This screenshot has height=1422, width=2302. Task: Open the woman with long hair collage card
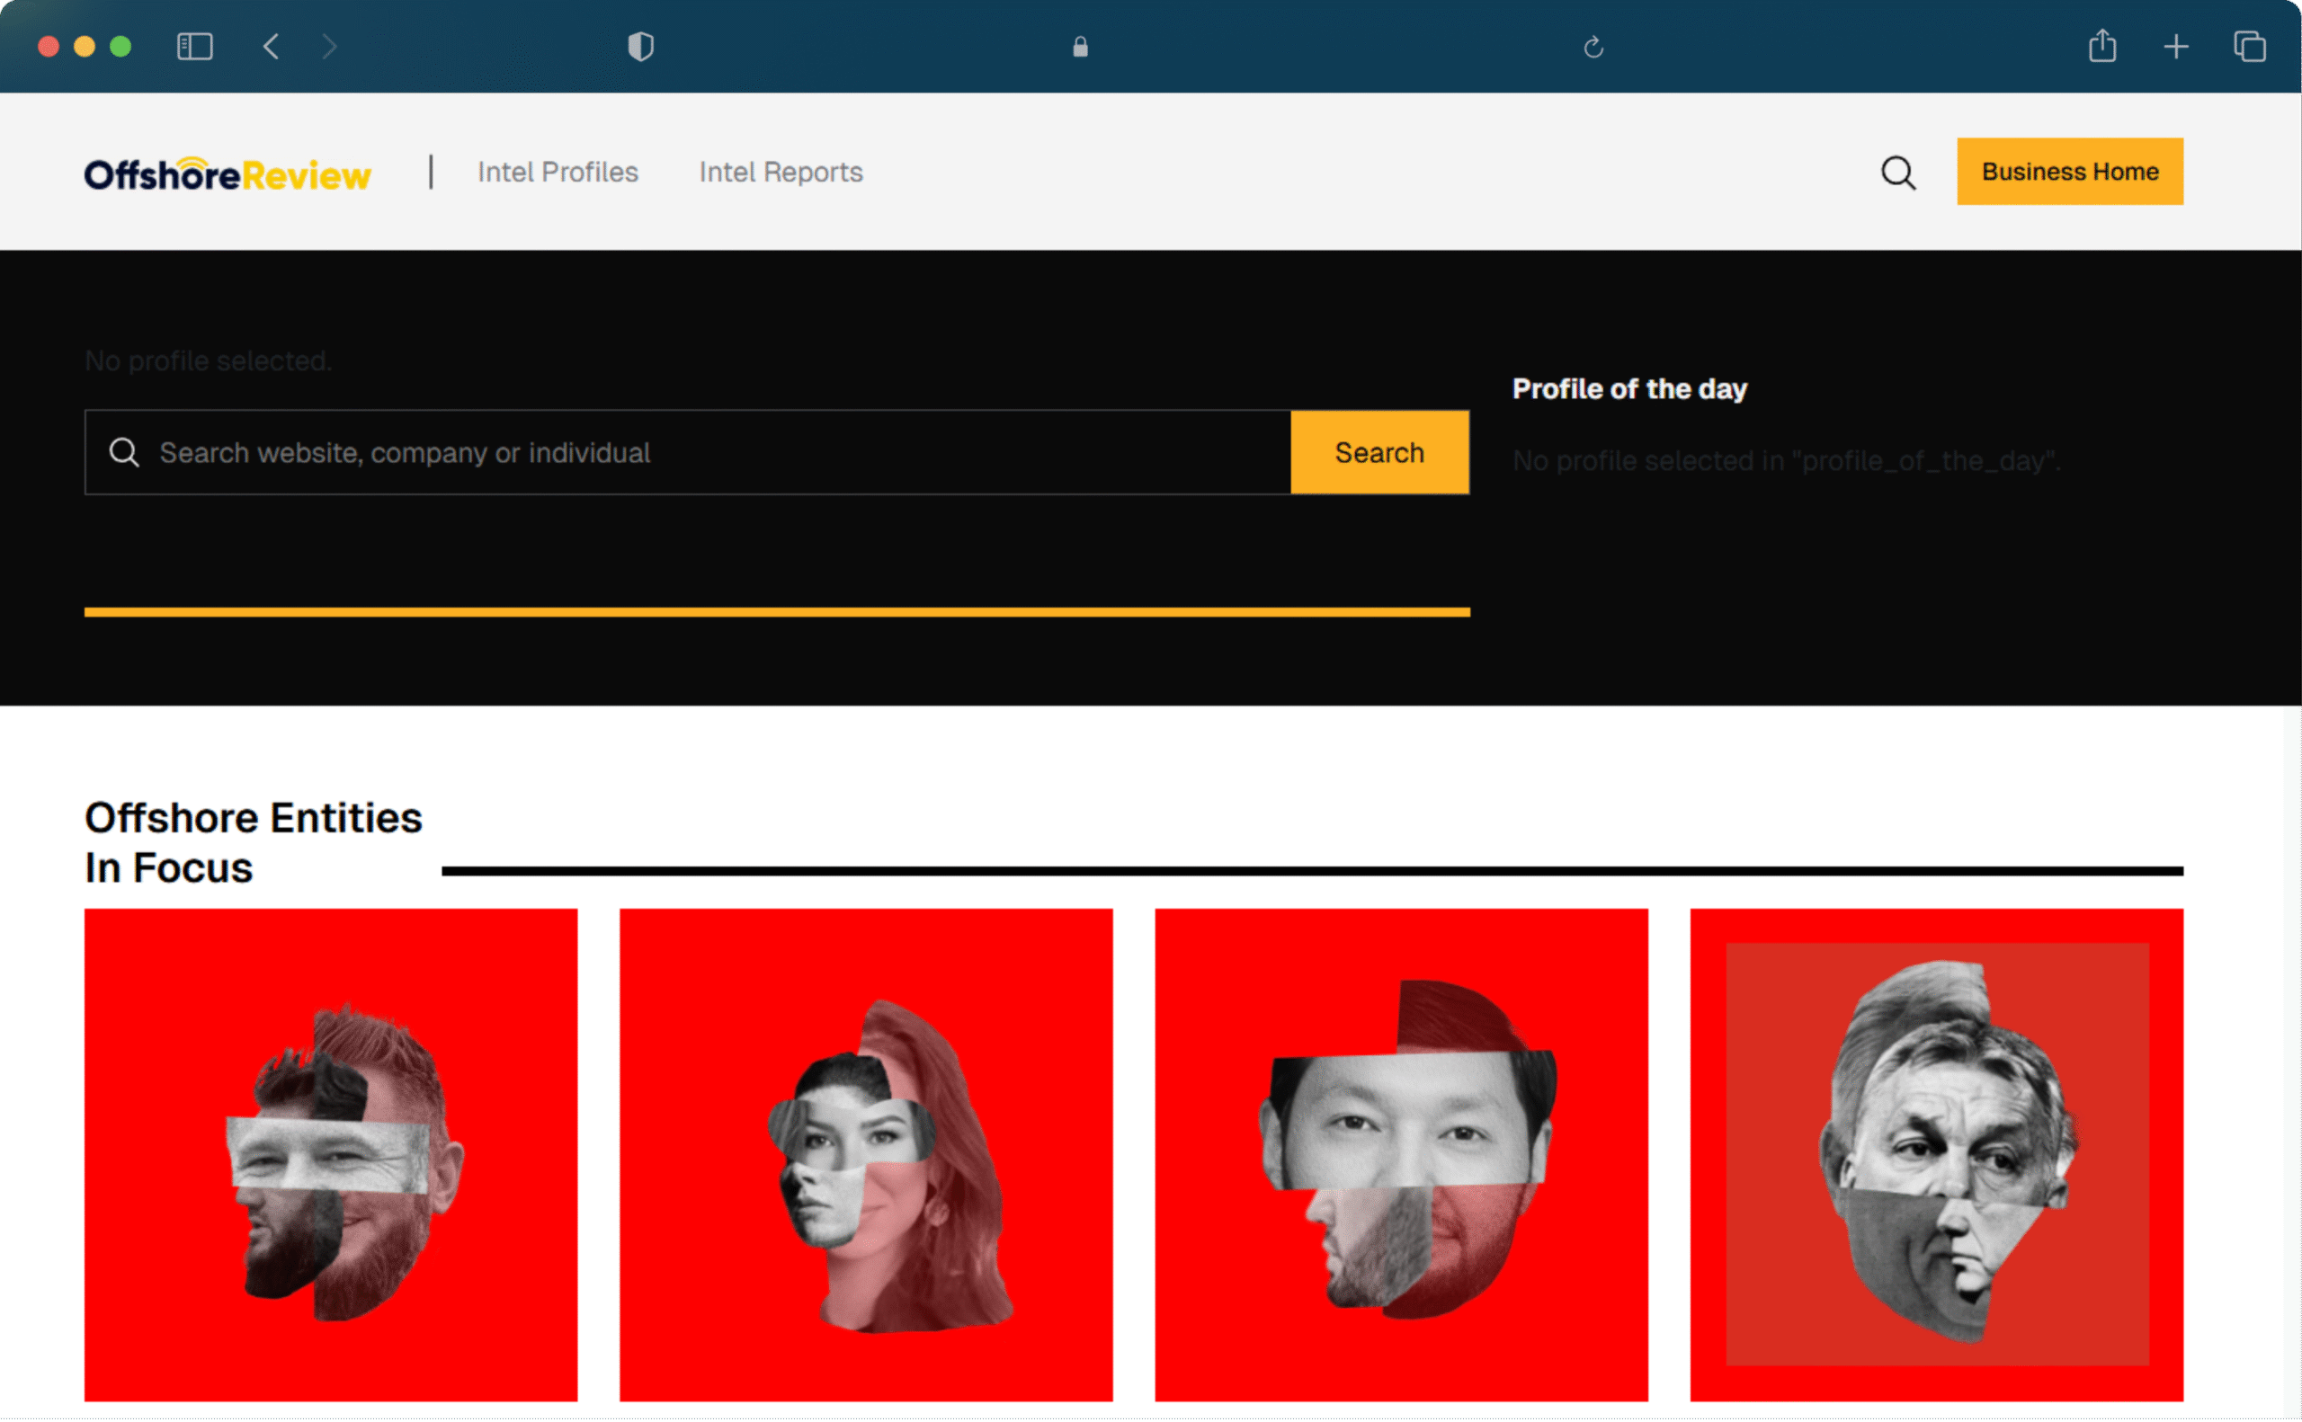click(865, 1154)
